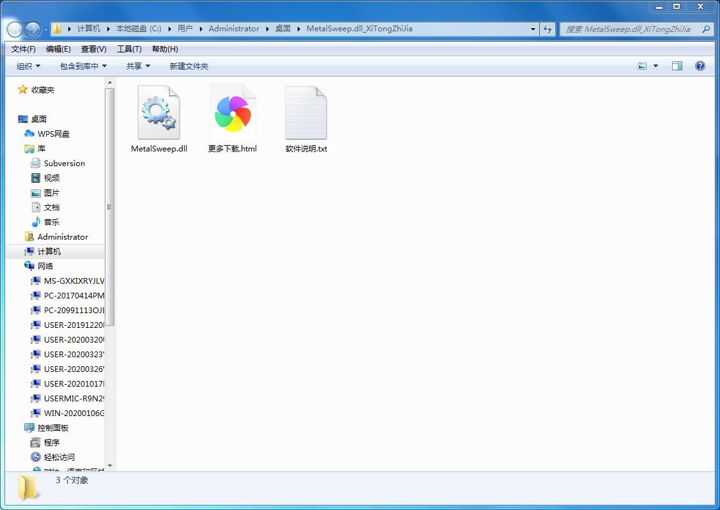
Task: Click the 桌面 desktop icon in sidebar
Action: pyautogui.click(x=23, y=119)
